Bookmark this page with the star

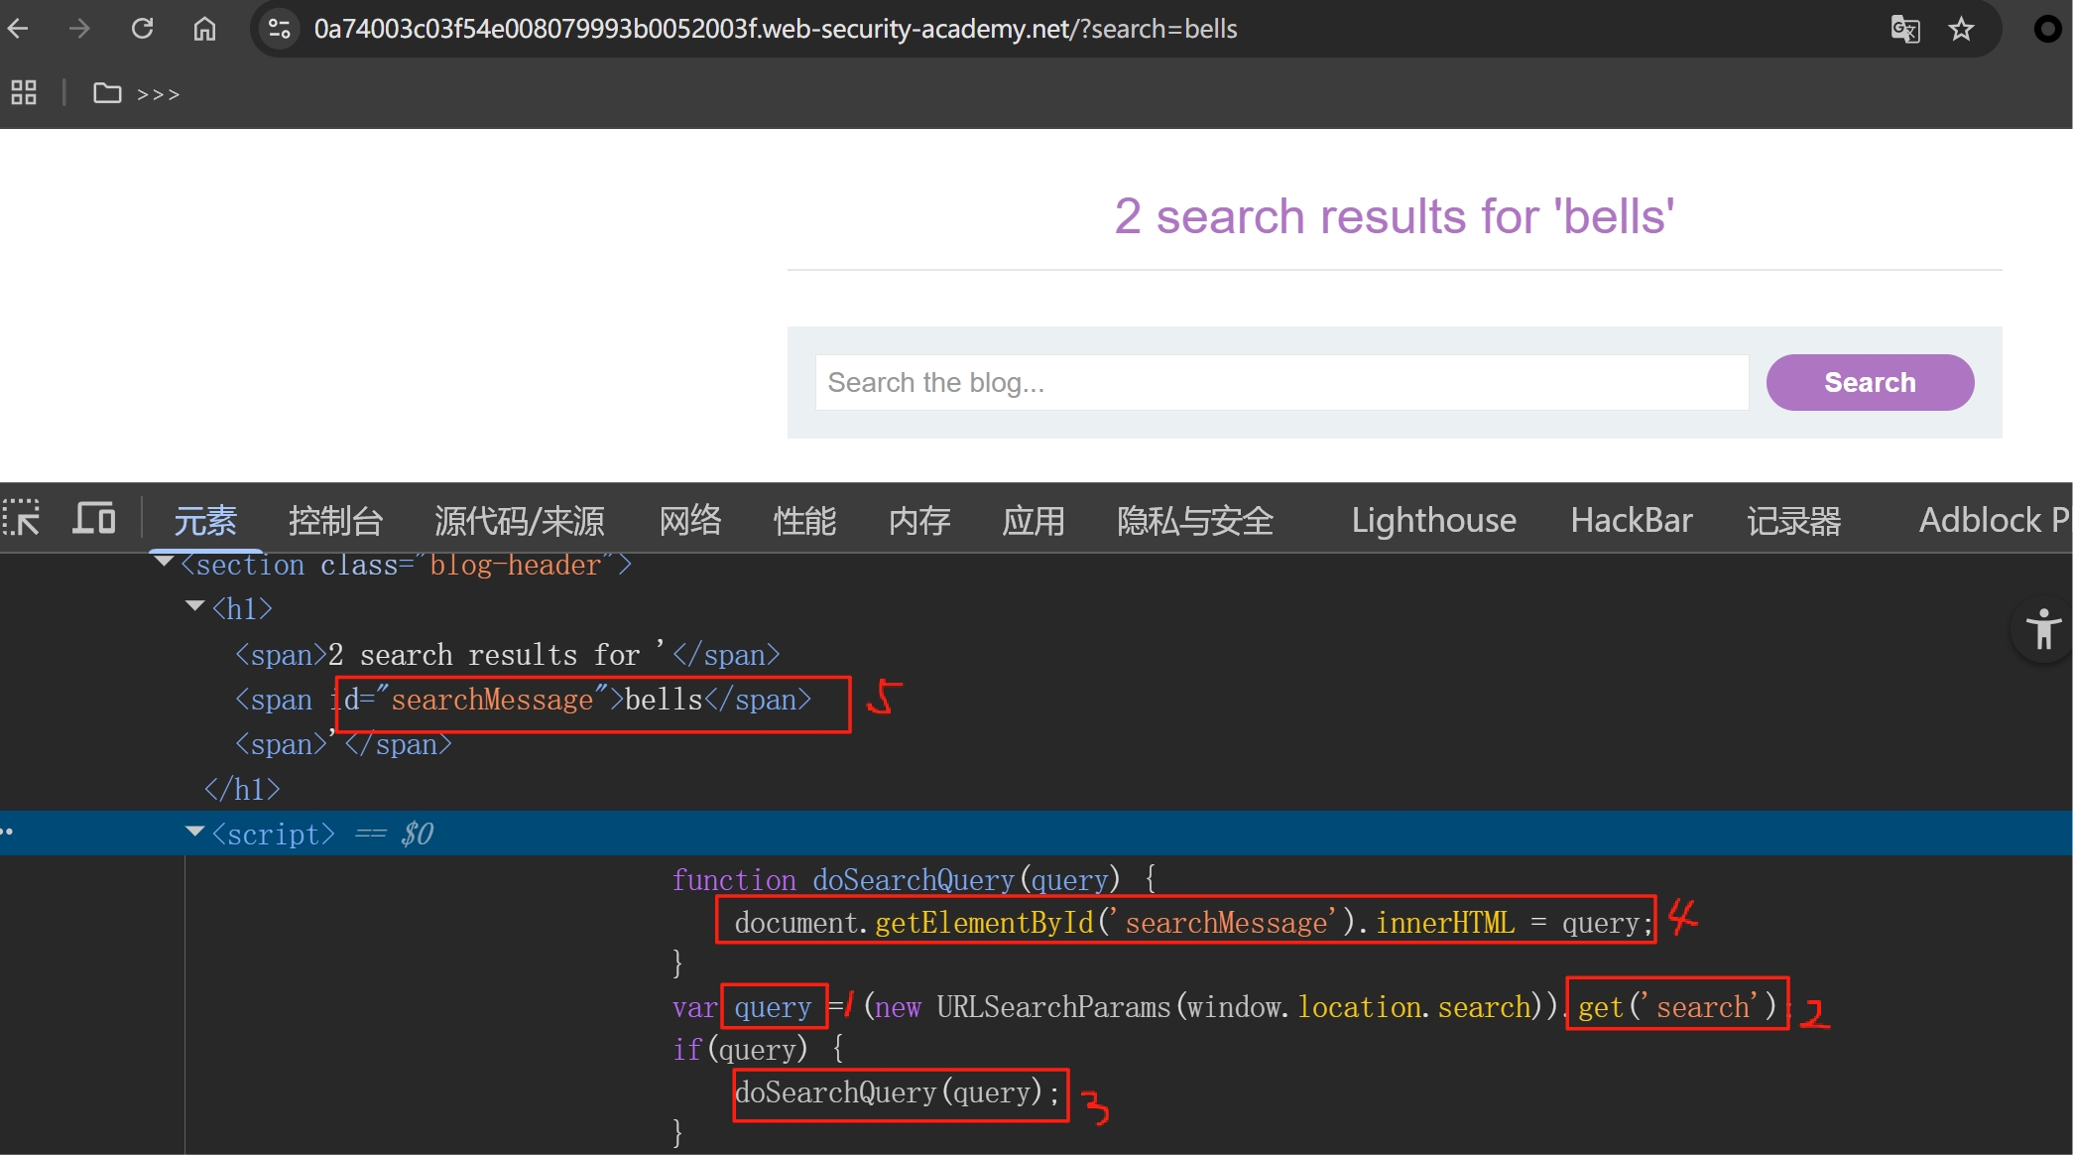coord(1961,29)
